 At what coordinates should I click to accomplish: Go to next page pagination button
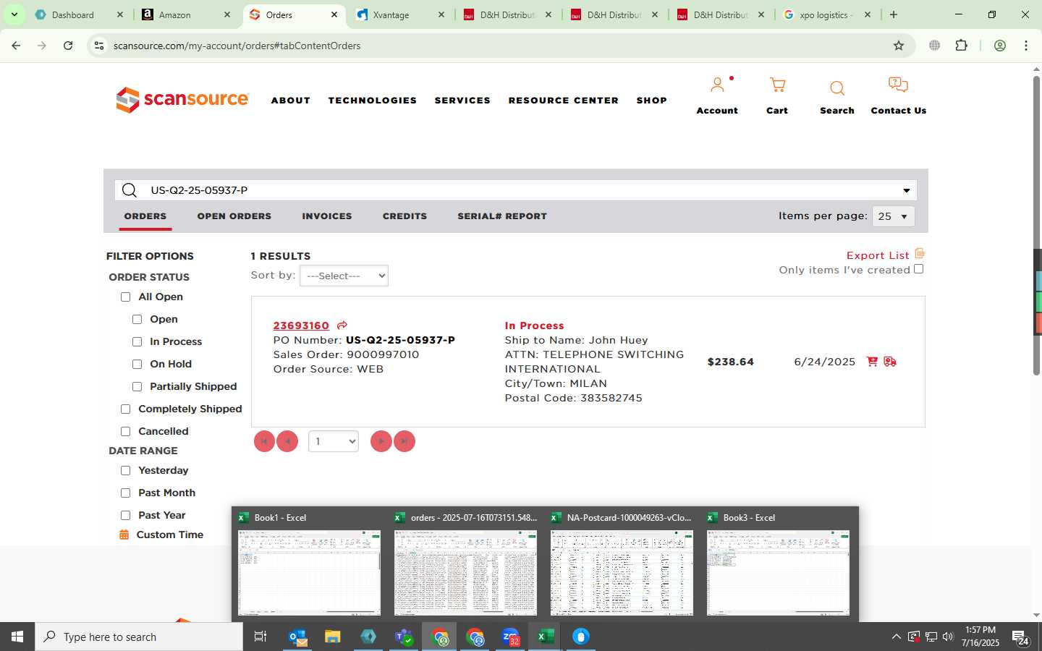[381, 441]
